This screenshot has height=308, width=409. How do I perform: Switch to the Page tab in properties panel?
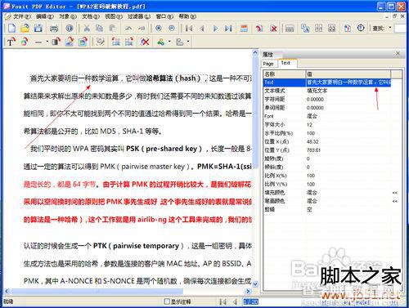pos(268,64)
